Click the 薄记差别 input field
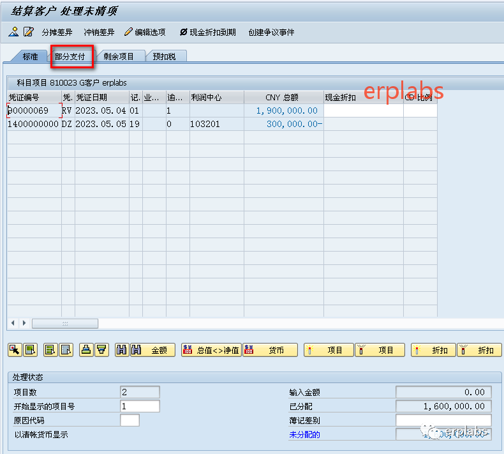504x454 pixels. pos(443,421)
